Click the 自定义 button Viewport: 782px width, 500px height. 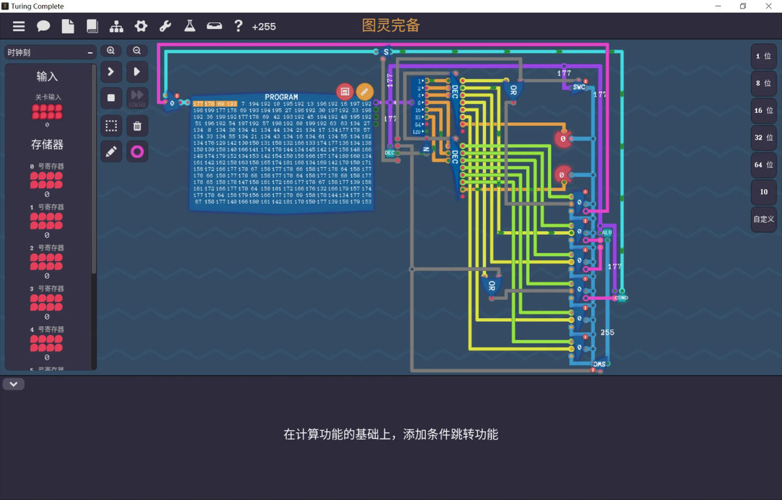click(764, 219)
